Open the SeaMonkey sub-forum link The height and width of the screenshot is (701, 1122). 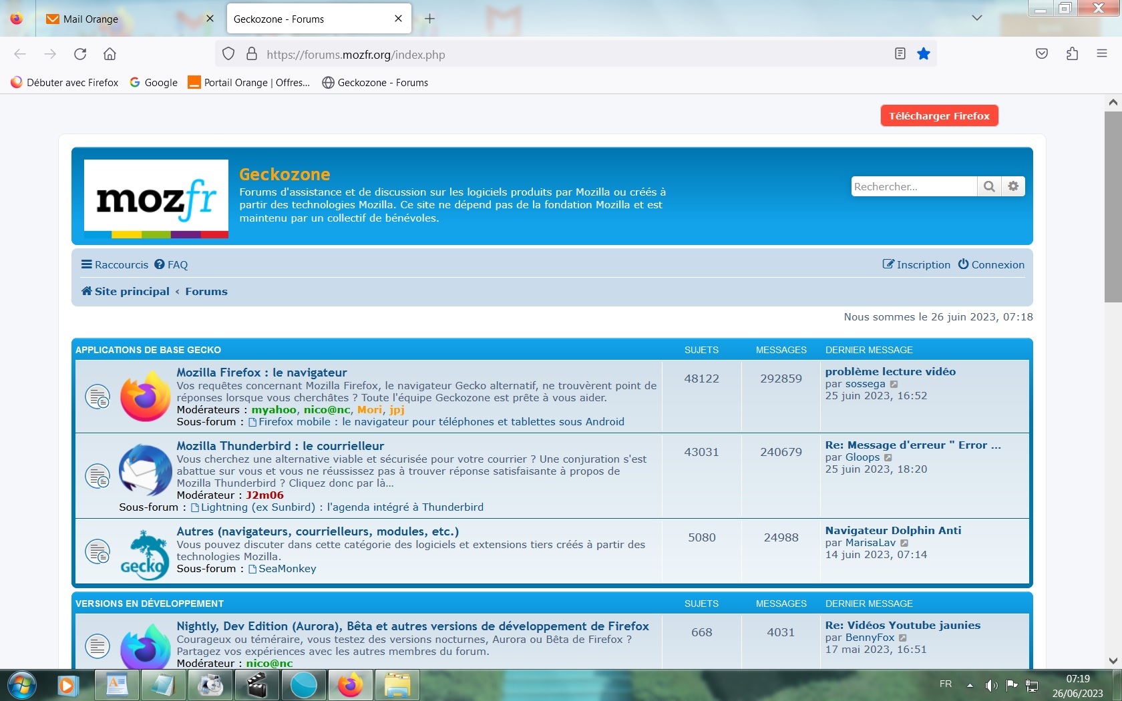tap(287, 569)
